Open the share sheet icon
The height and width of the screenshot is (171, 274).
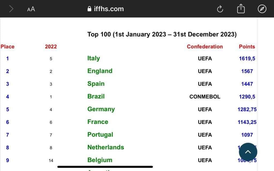[241, 9]
